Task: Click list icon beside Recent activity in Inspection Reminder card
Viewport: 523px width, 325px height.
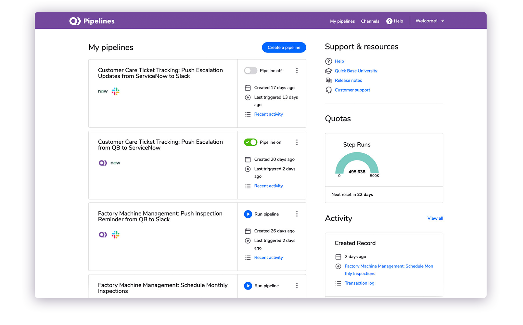Action: [248, 258]
